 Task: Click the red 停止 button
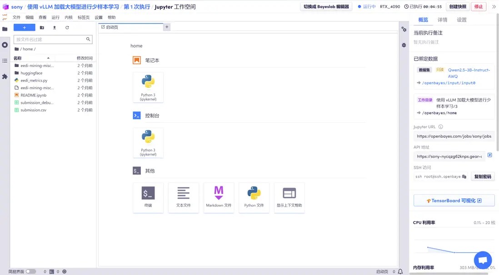479,7
